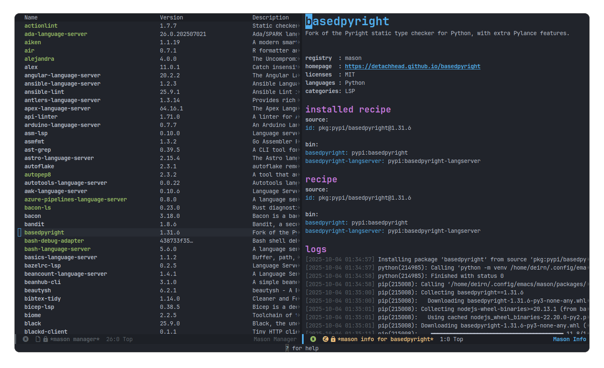Click the "installed recipe" section heading

click(x=348, y=109)
